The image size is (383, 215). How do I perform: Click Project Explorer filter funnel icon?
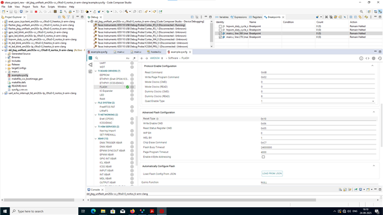pyautogui.click(x=68, y=17)
